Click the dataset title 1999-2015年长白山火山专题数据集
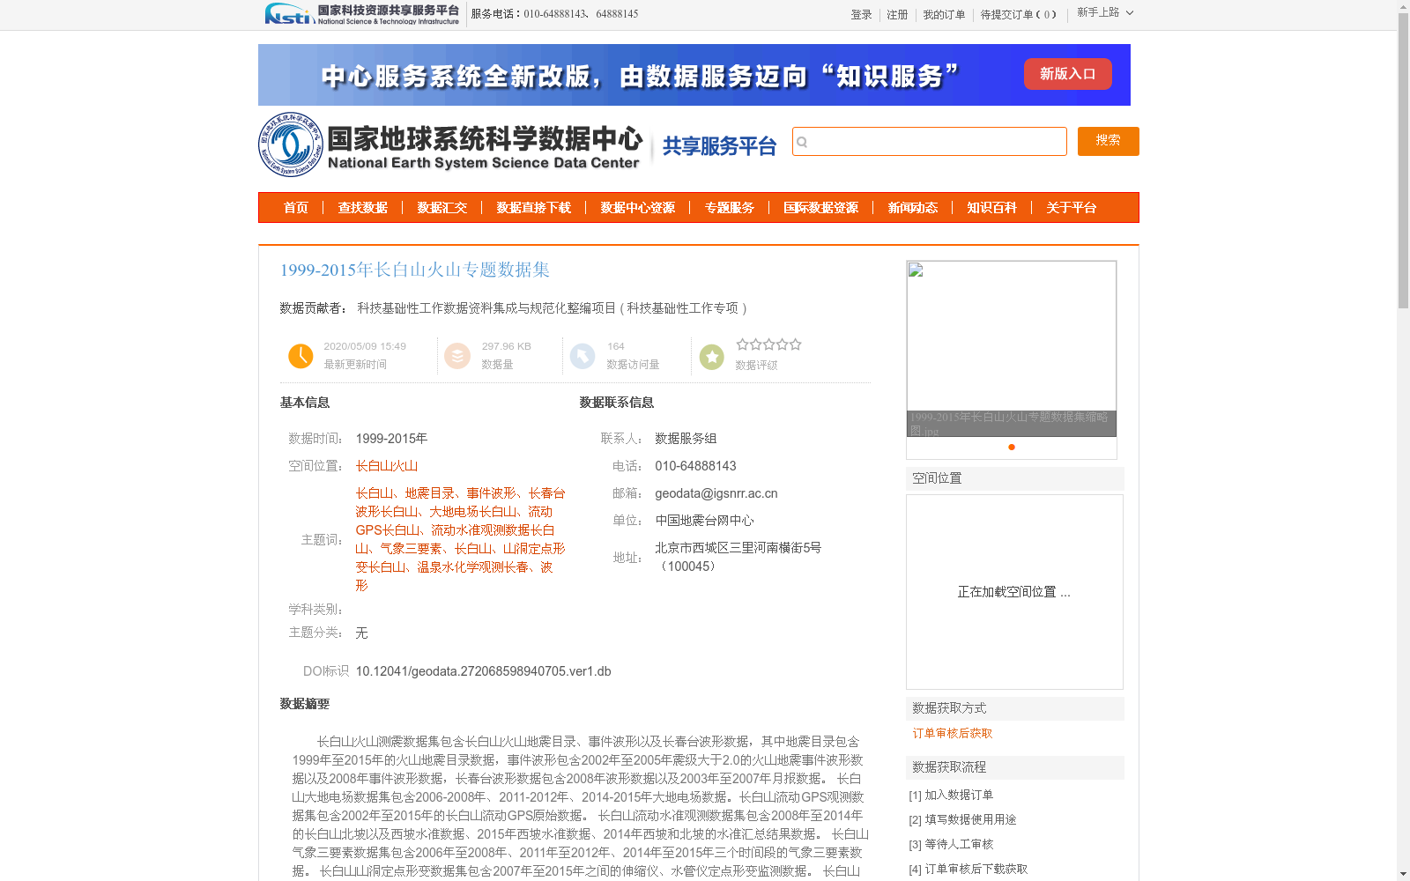Viewport: 1410px width, 881px height. point(415,270)
